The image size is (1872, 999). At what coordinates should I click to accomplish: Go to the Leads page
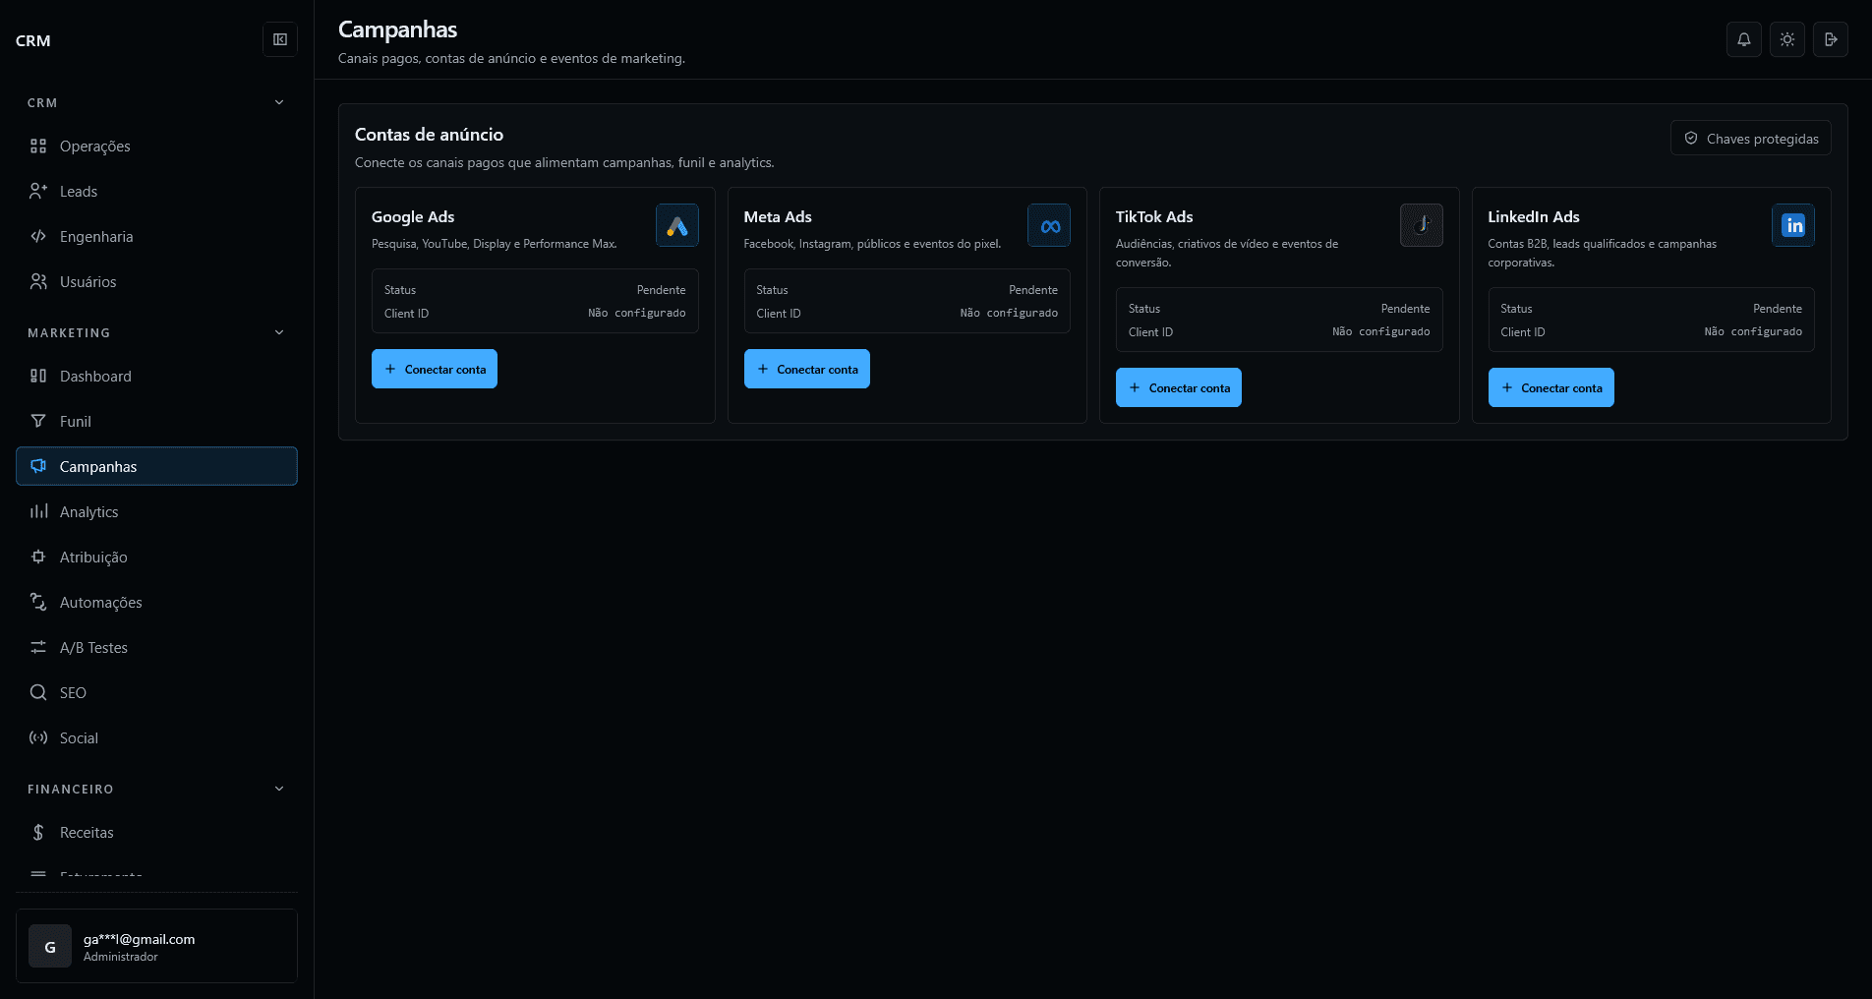tap(156, 191)
